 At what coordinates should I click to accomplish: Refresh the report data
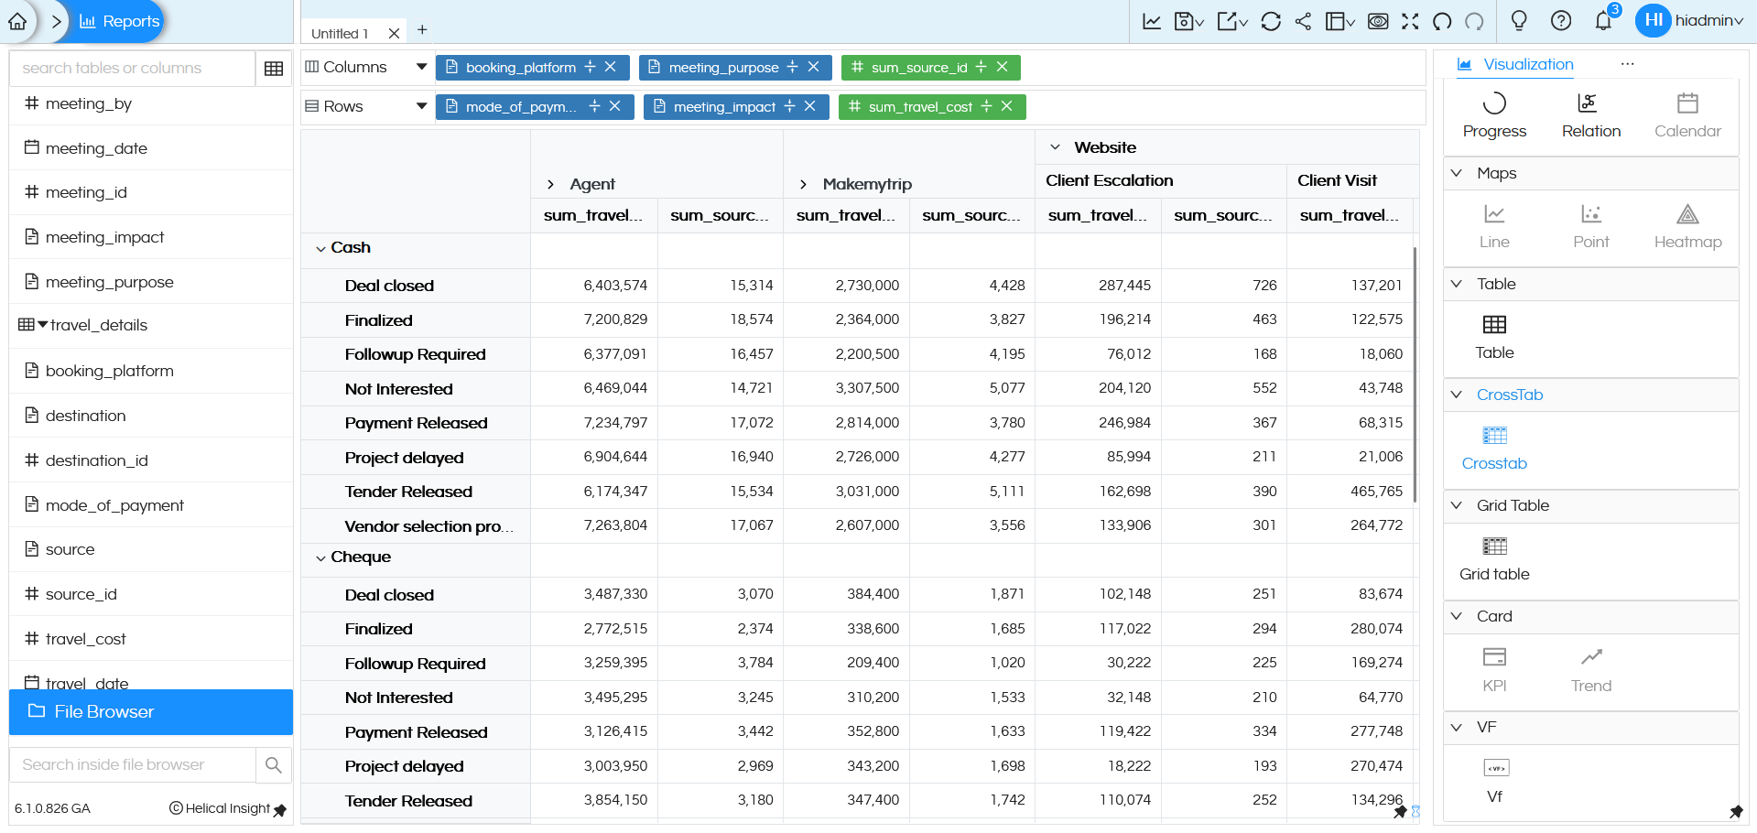tap(1271, 20)
